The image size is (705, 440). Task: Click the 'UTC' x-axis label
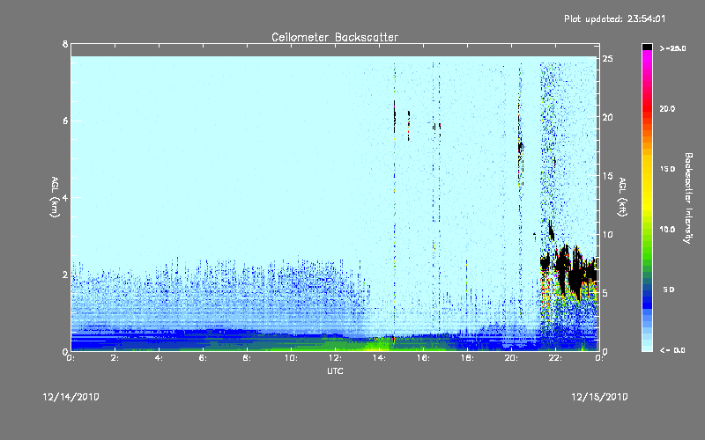pyautogui.click(x=335, y=370)
